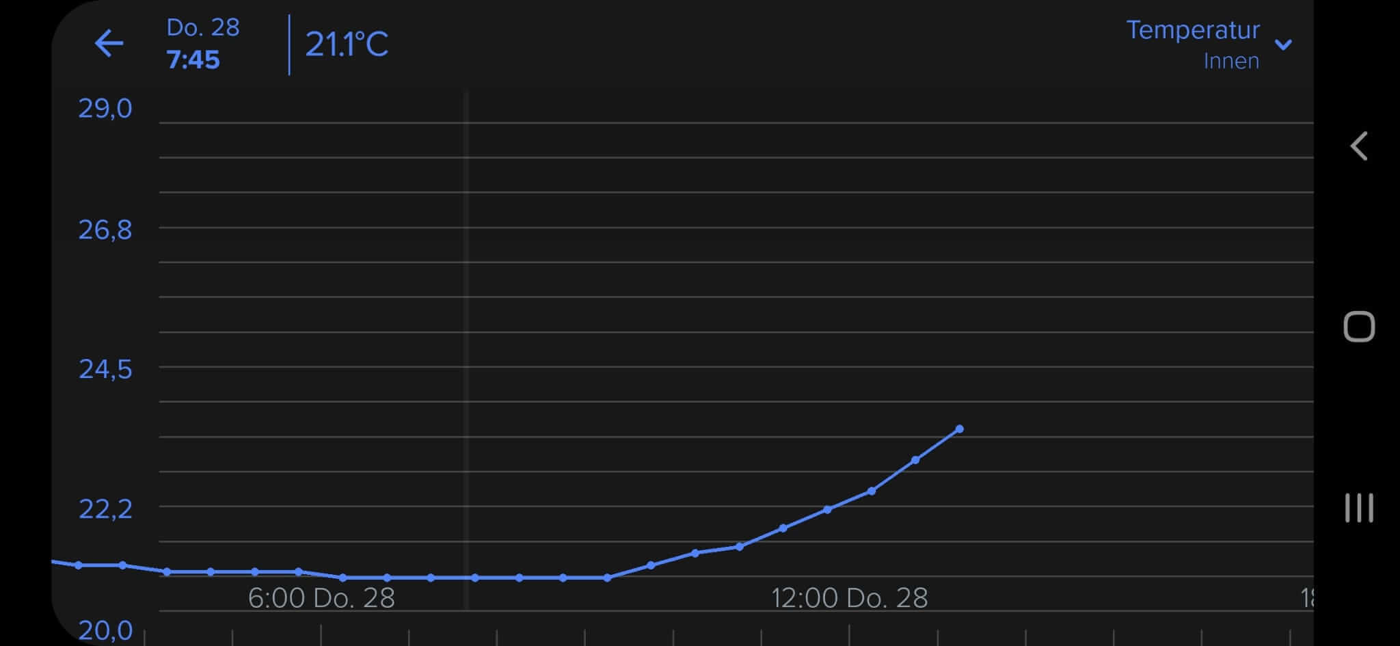Open the Temperatur measurement selector
Viewport: 1400px width, 646px height.
tap(1192, 30)
